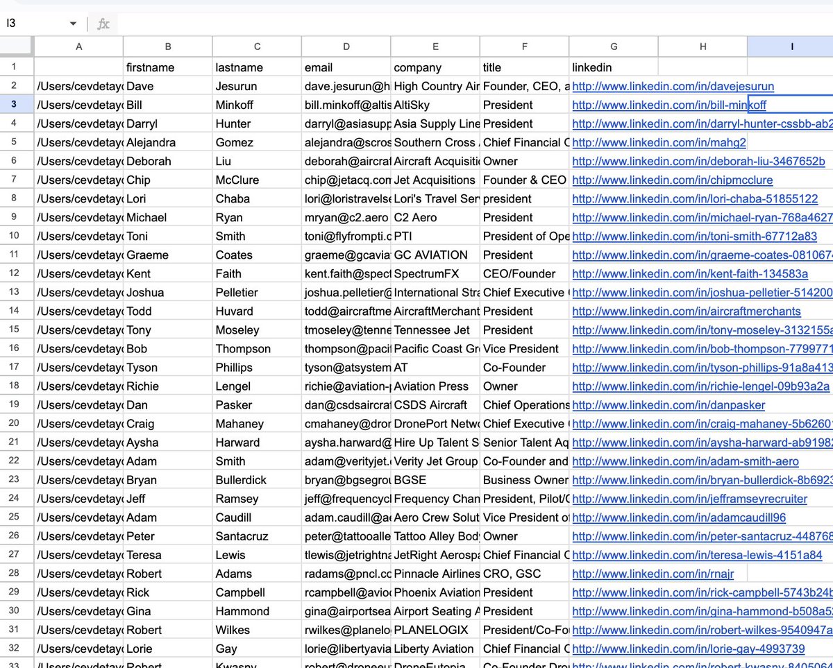
Task: Select the 'GC AVIATION' company cell
Action: coord(435,255)
